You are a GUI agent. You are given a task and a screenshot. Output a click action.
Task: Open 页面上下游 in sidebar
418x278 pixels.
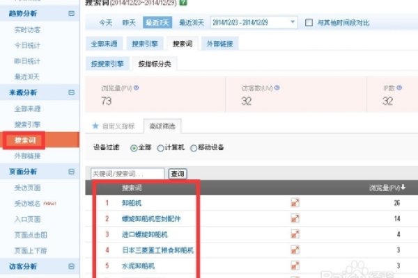pyautogui.click(x=31, y=251)
